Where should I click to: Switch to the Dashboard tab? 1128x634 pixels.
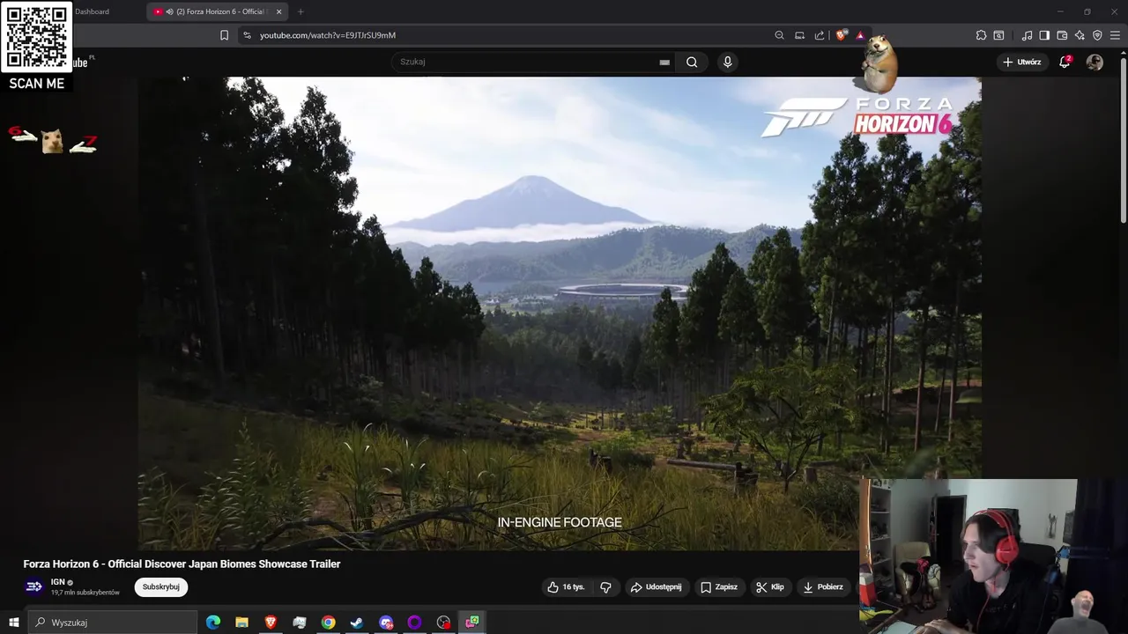pos(92,11)
